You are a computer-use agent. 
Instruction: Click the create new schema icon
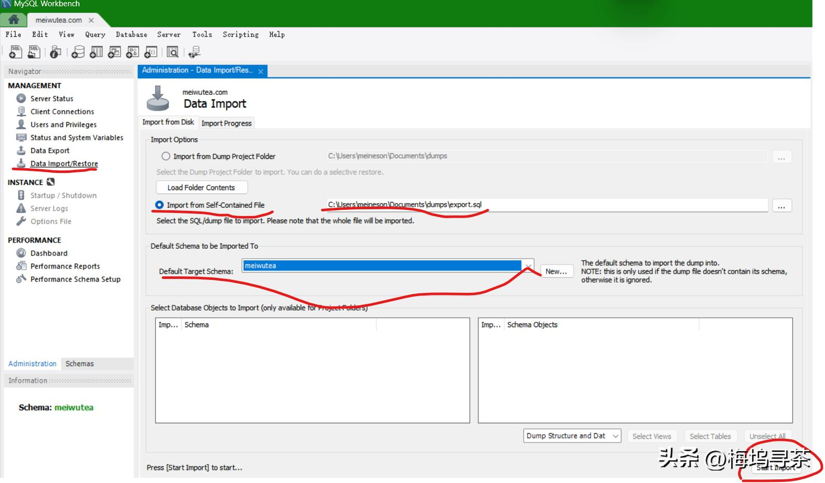click(x=78, y=52)
